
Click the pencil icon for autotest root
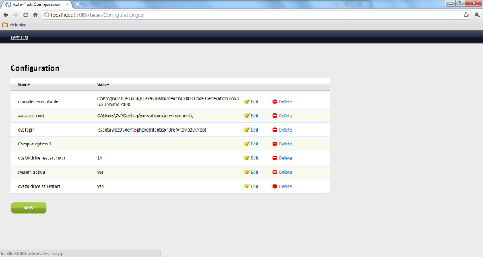point(247,116)
